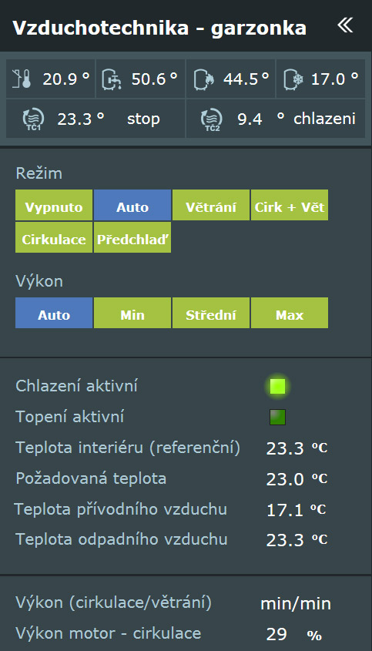Set Výkon to Max
This screenshot has width=372, height=651.
(290, 313)
